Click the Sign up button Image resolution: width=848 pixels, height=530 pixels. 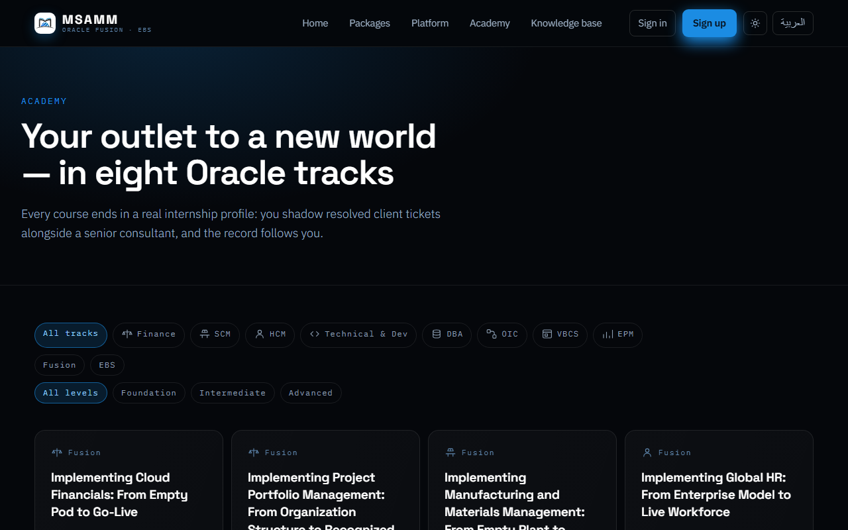(710, 23)
